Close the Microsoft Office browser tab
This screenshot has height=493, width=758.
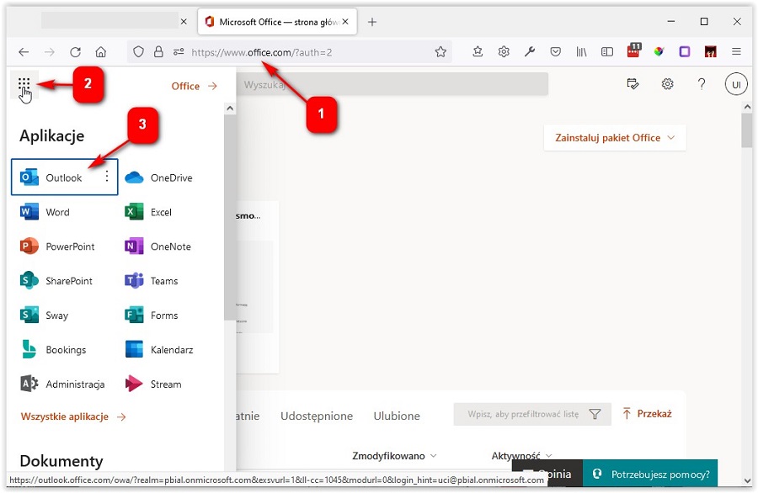[x=345, y=22]
